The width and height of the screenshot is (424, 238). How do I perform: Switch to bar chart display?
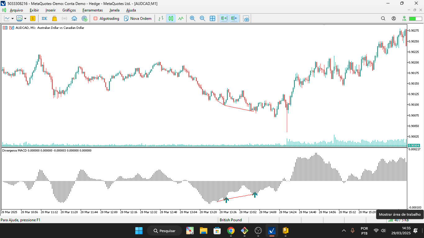coord(161,18)
